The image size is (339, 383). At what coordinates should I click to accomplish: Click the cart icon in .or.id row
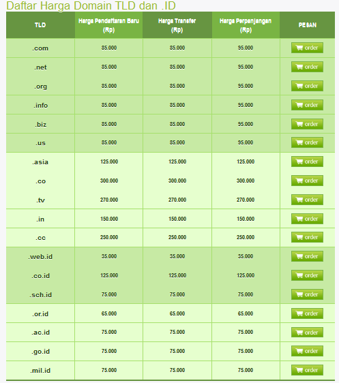point(299,313)
